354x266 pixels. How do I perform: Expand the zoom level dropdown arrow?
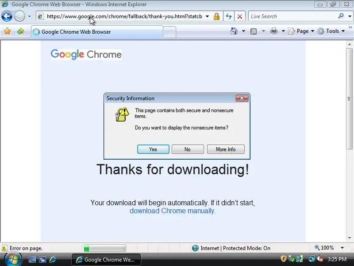pyautogui.click(x=342, y=248)
